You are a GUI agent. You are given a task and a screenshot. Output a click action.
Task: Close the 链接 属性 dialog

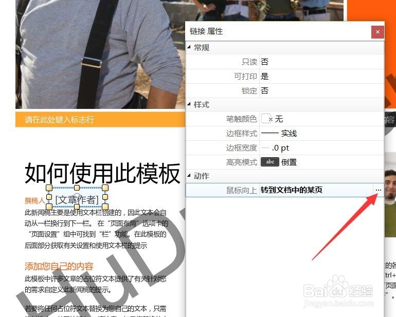pos(377,32)
